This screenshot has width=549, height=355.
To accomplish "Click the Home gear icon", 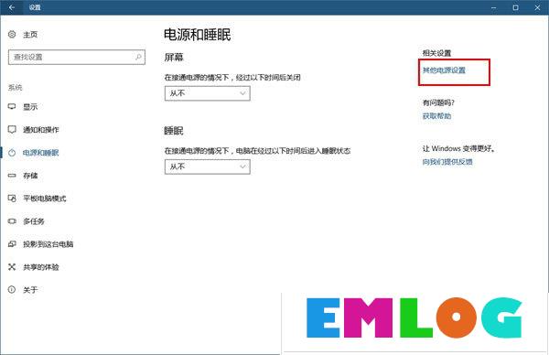I will 12,34.
